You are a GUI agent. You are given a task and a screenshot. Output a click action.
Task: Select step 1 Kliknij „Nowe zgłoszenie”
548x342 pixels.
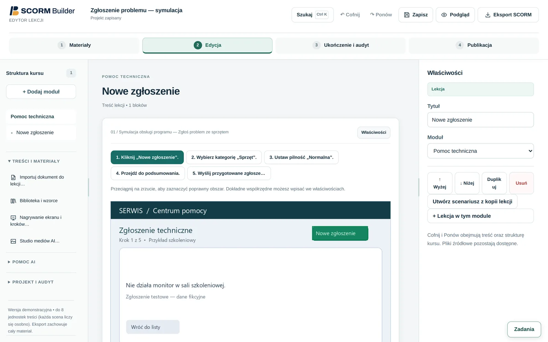[147, 157]
